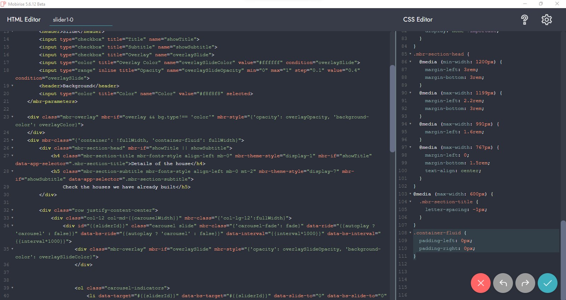The width and height of the screenshot is (566, 300).
Task: Open the settings gear icon
Action: pos(547,20)
